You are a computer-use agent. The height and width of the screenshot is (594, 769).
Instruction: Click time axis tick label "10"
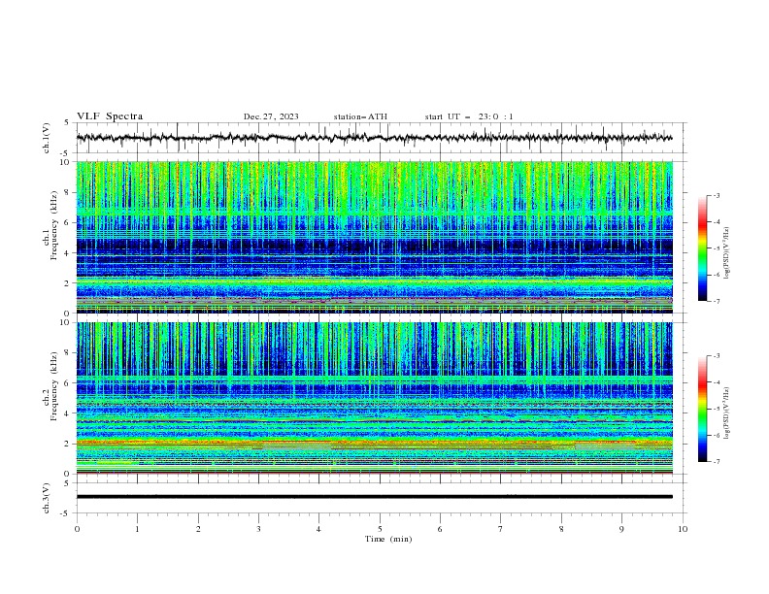(683, 529)
